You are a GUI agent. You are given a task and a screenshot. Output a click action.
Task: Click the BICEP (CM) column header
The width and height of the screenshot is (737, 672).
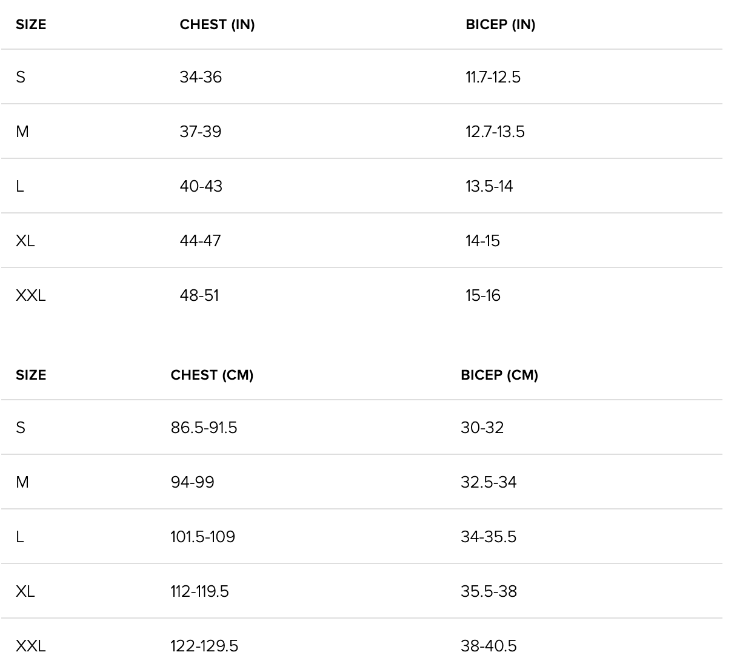tap(499, 375)
